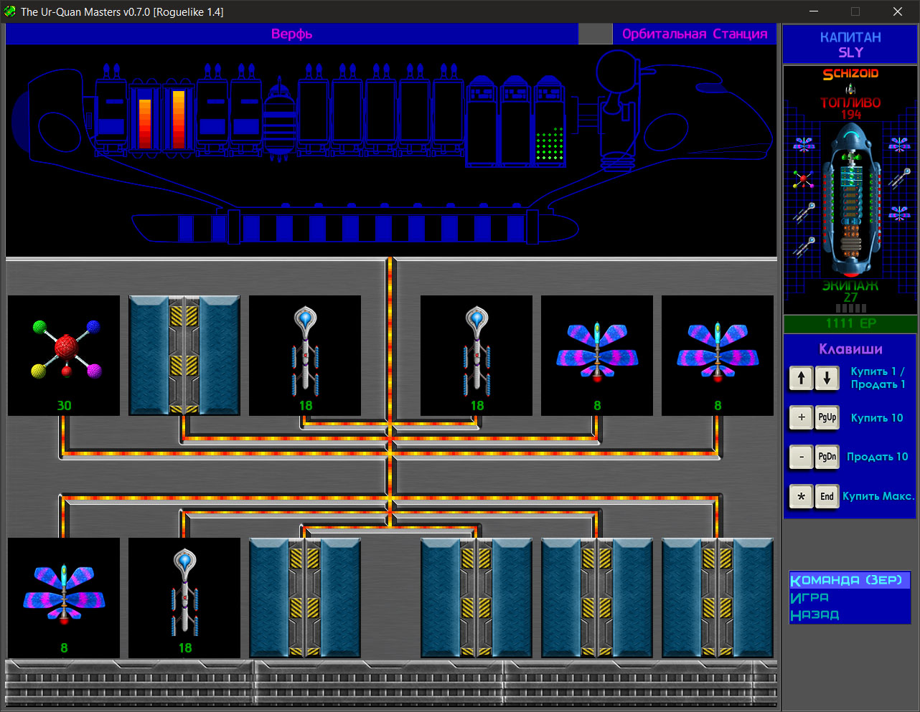920x712 pixels.
Task: Choose the rightmost closed bay in the bottom row
Action: (x=718, y=598)
